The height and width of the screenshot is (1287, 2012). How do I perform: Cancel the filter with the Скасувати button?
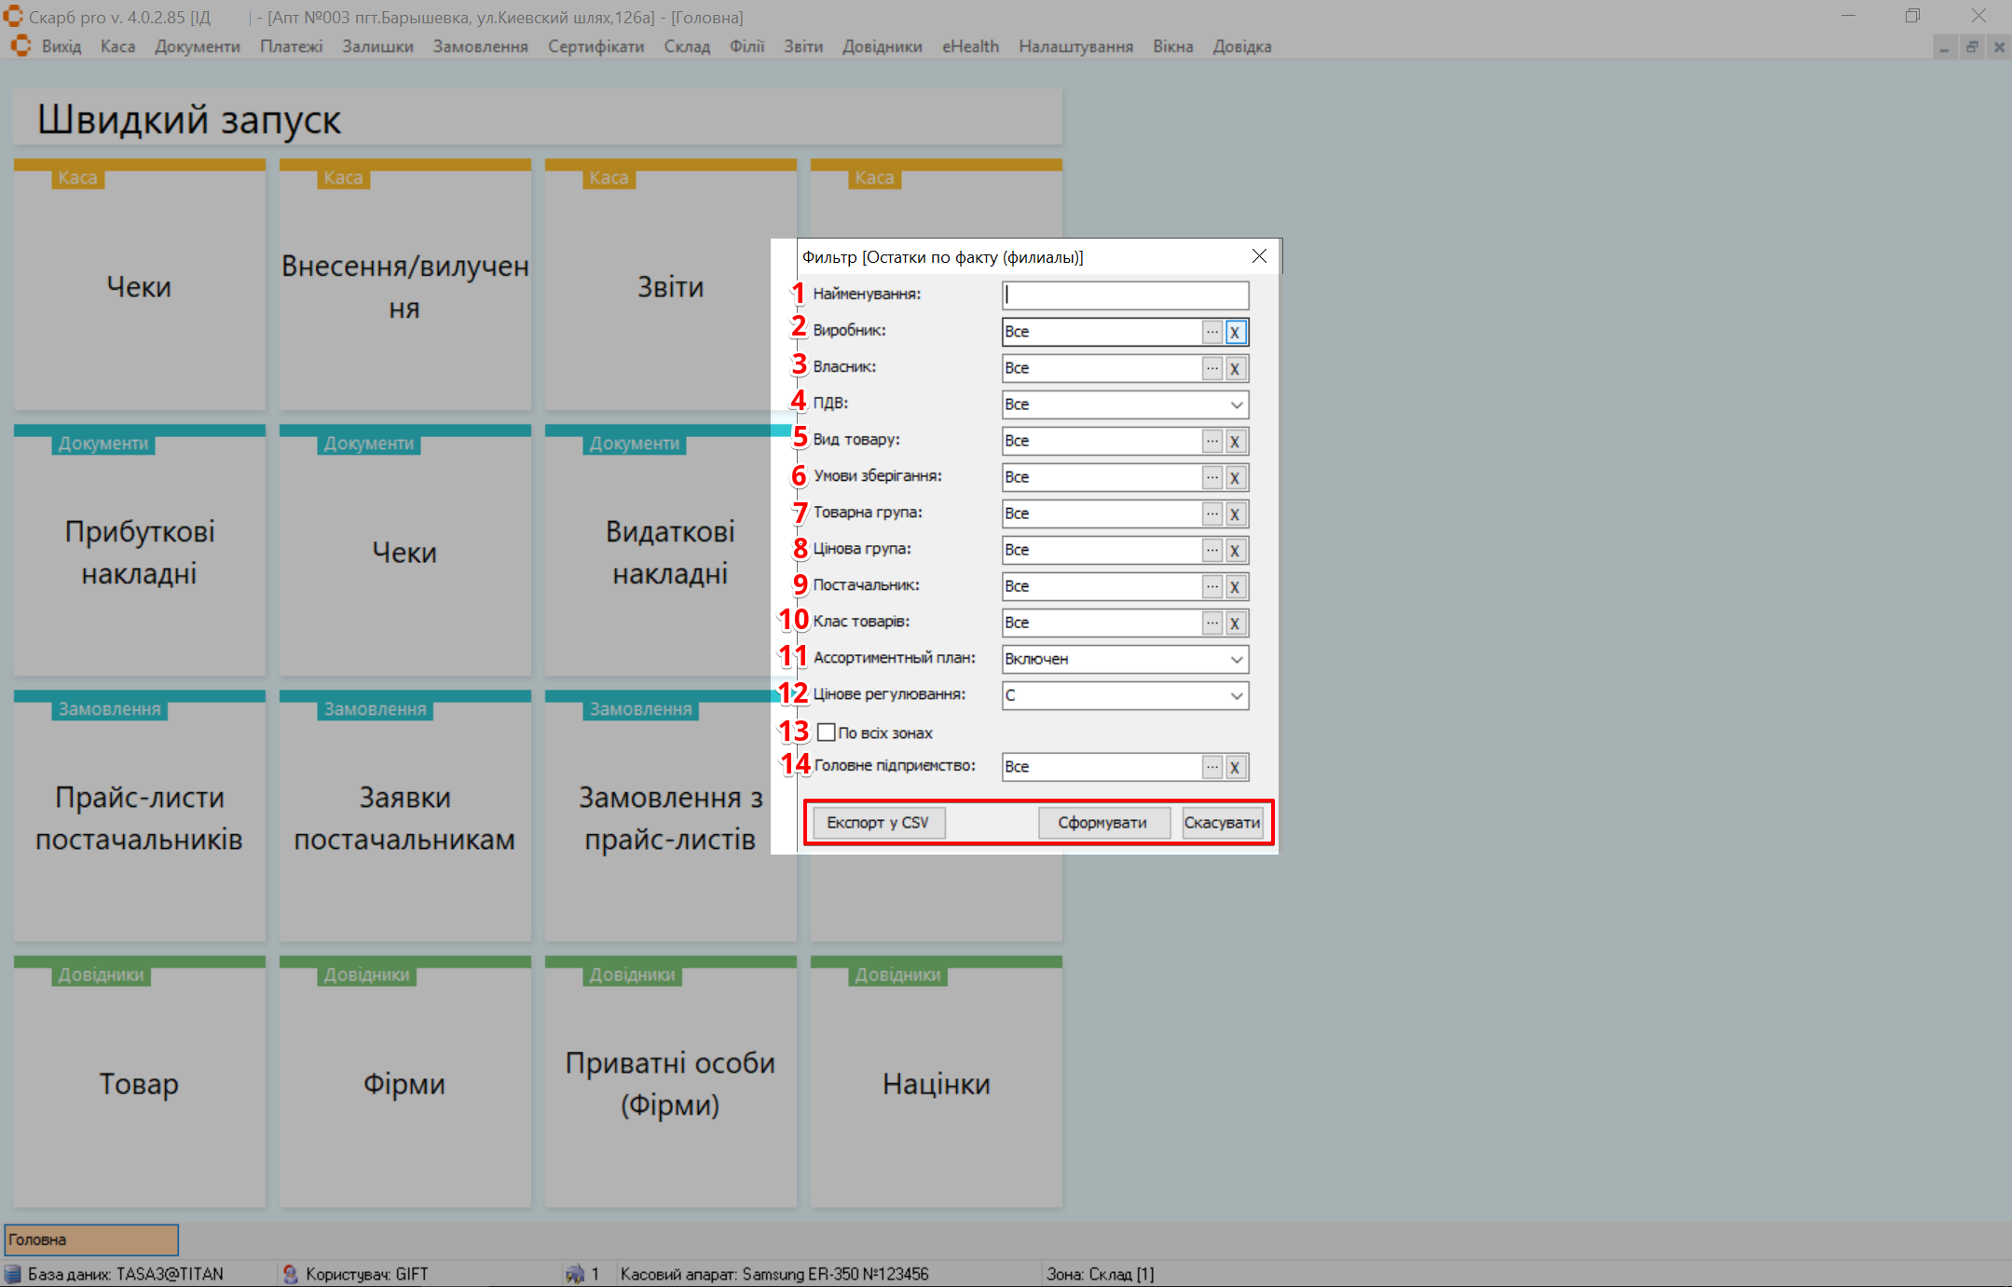[1222, 823]
